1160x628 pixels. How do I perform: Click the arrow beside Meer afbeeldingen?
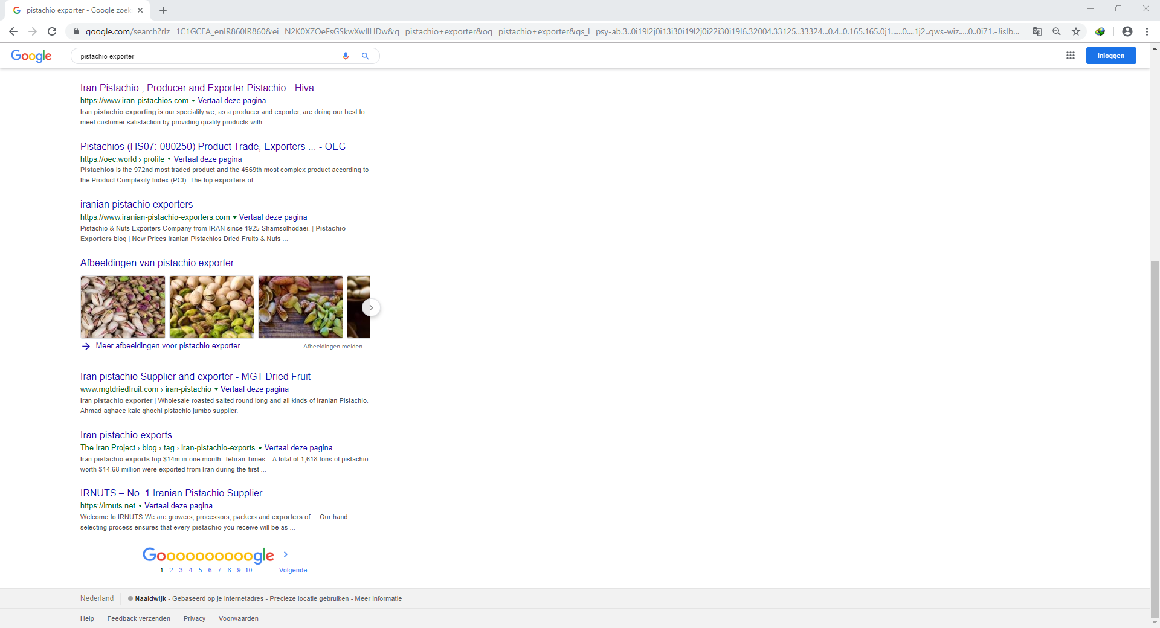point(86,346)
